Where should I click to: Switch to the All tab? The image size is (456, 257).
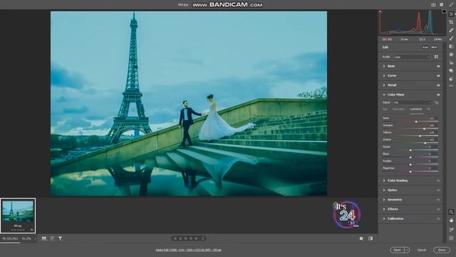coord(429,109)
